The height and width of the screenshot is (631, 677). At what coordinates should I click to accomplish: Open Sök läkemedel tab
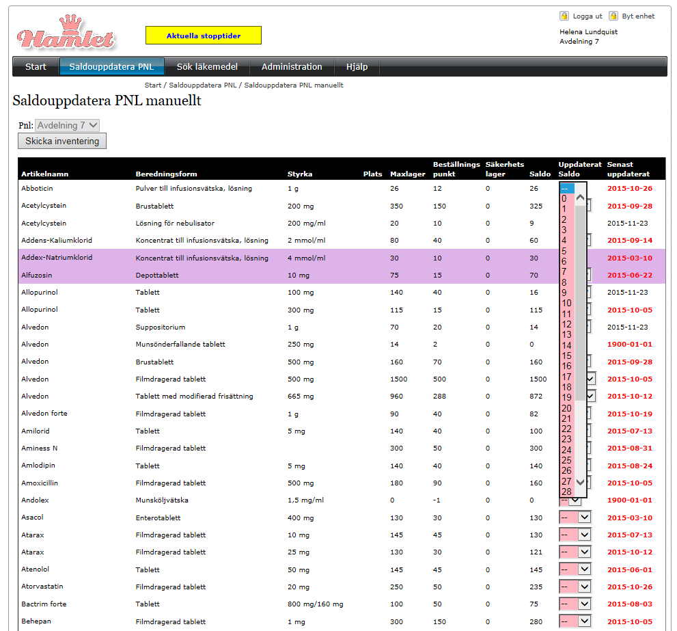[x=207, y=67]
